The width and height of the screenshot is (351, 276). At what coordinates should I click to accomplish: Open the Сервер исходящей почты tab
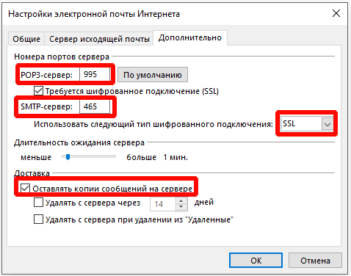click(x=99, y=39)
